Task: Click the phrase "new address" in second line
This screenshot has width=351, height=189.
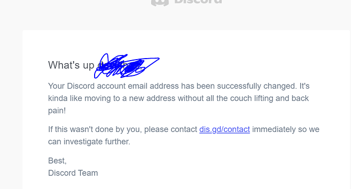Action: pyautogui.click(x=152, y=98)
